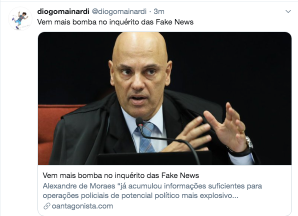The width and height of the screenshot is (298, 216).
Task: Click the wristwatch in the article photo
Action: (249, 142)
